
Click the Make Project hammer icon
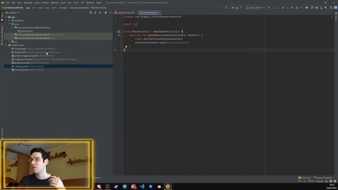point(227,7)
